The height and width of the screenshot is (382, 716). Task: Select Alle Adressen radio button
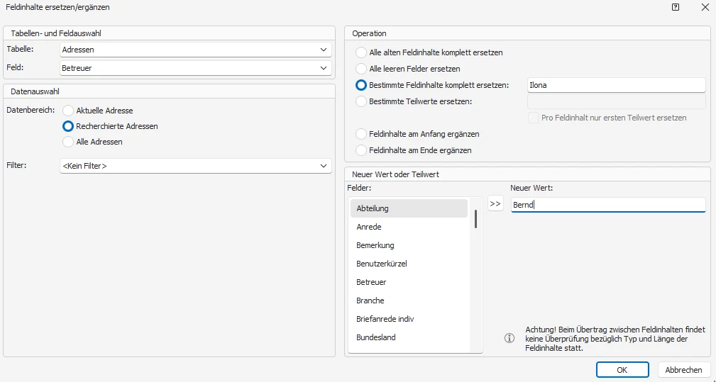pyautogui.click(x=68, y=142)
